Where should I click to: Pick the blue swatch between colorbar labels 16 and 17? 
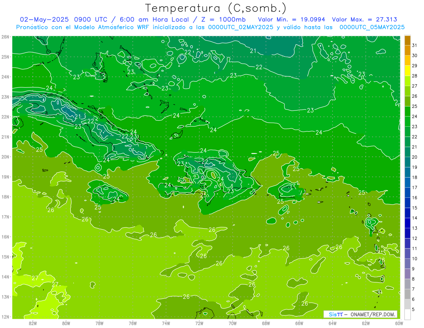coord(407,192)
